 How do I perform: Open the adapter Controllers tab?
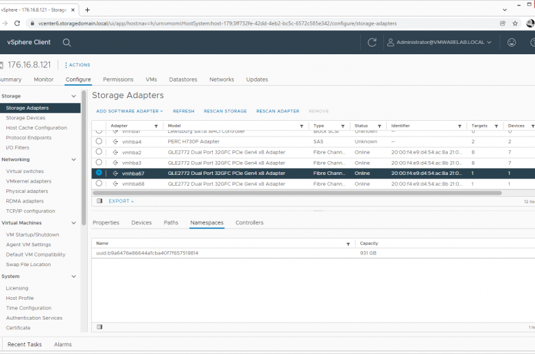250,222
